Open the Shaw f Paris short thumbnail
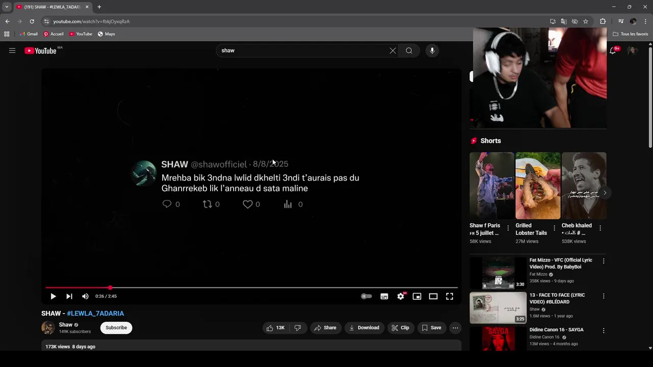This screenshot has height=367, width=653. pyautogui.click(x=492, y=186)
